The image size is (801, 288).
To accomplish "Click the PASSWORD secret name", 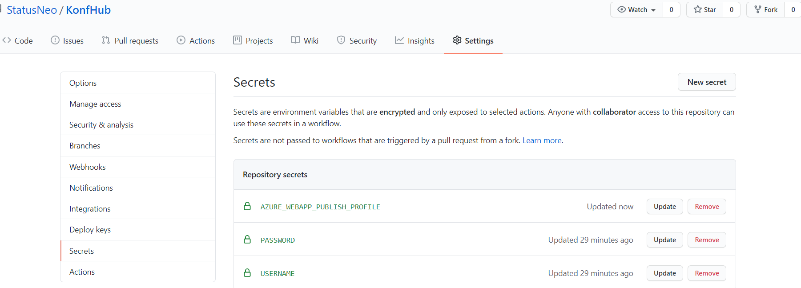I will coord(278,240).
